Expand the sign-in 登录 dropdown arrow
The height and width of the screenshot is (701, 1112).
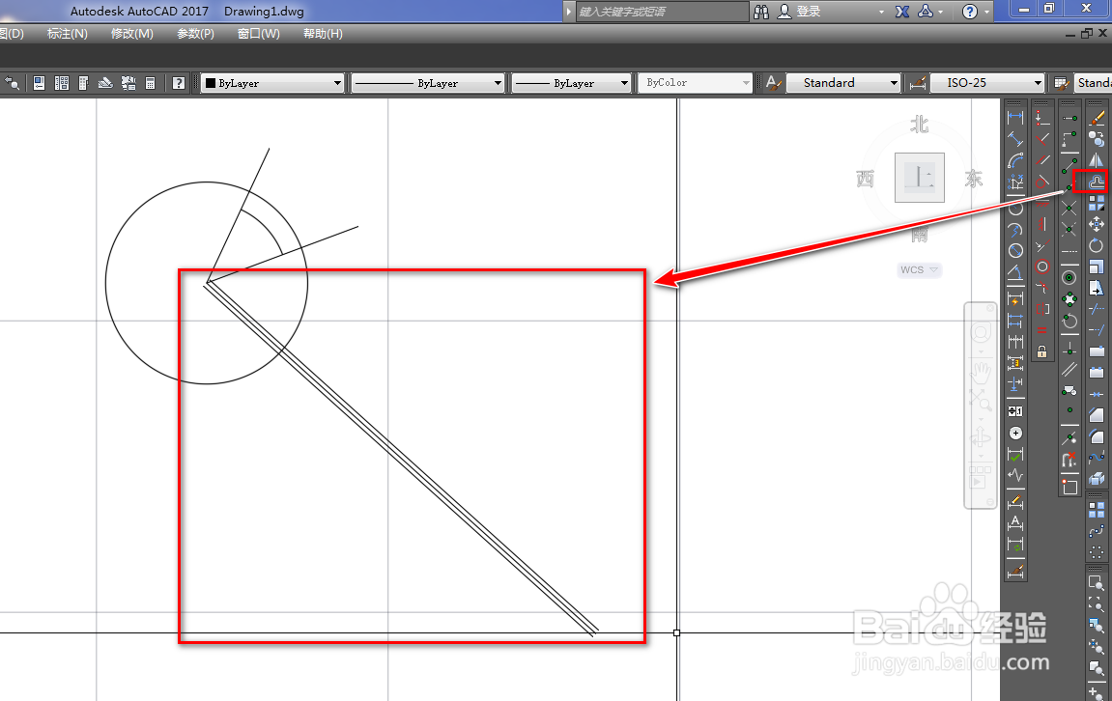pos(881,12)
